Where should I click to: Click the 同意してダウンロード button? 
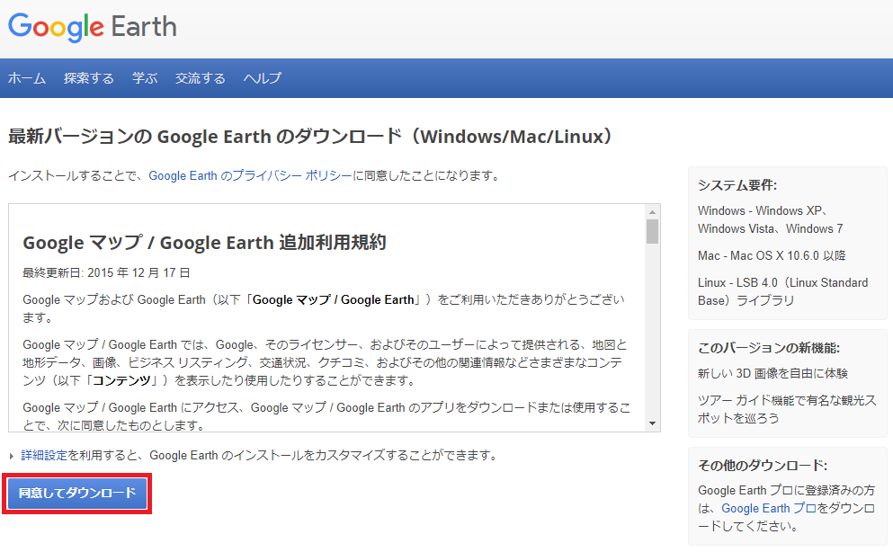tap(76, 494)
